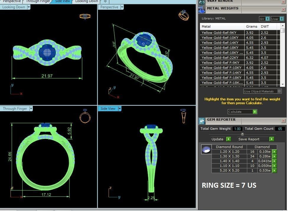Image resolution: width=288 pixels, height=211 pixels.
Task: Click the Through Finger viewport label
Action: point(15,109)
